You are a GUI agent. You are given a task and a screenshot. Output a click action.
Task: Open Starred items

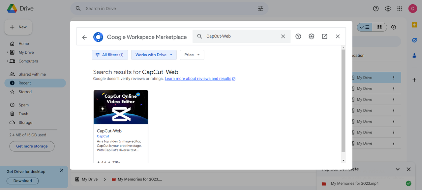point(25,92)
